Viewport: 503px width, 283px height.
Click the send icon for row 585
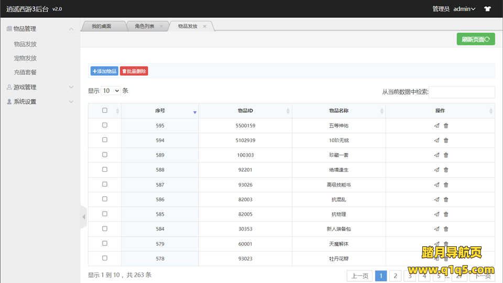point(436,214)
